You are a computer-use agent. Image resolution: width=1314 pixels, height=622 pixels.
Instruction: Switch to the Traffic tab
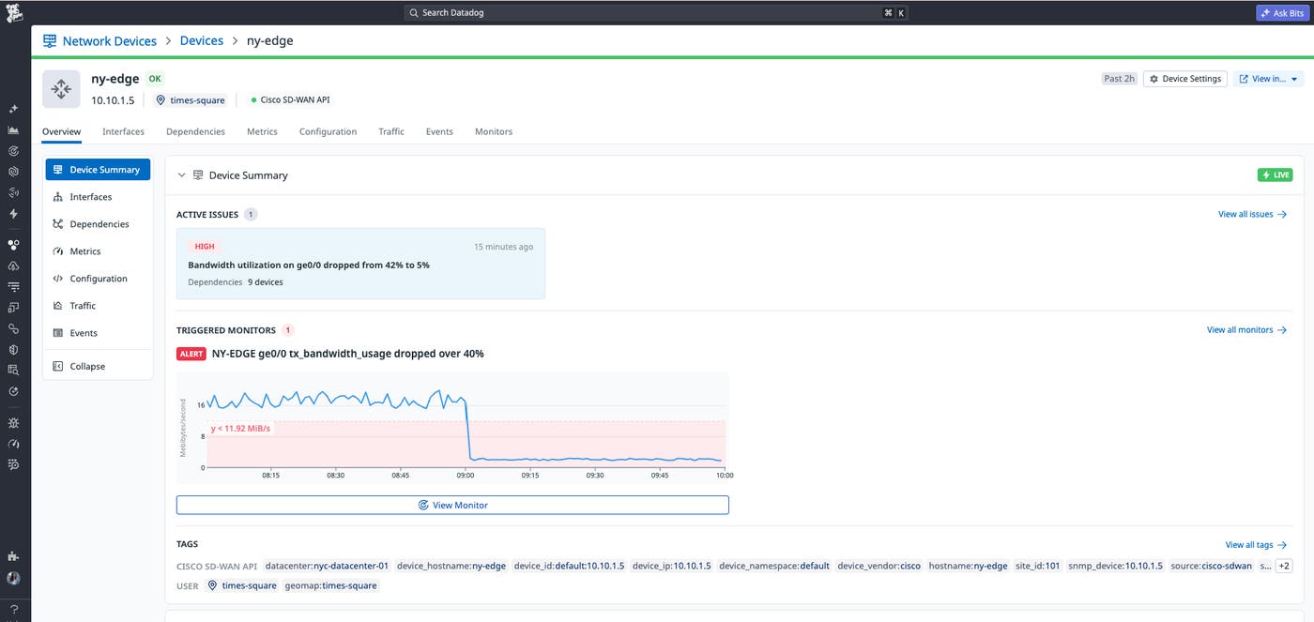[x=391, y=131]
